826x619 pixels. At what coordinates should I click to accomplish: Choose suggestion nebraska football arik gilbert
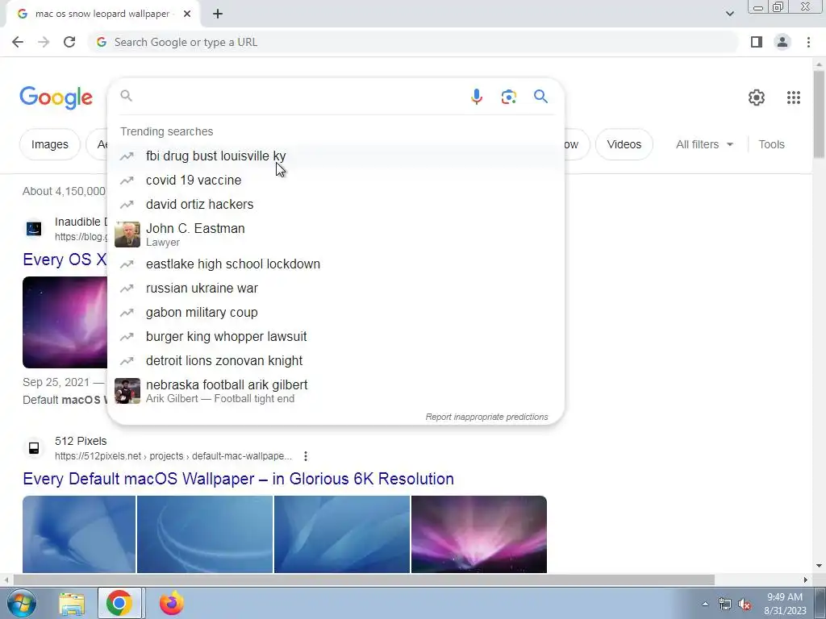336,391
